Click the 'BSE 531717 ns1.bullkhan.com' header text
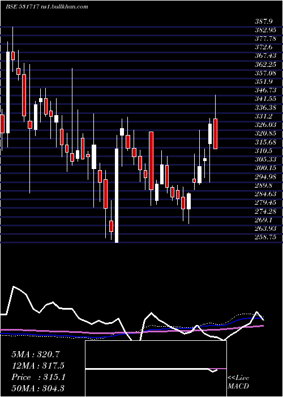283x397 pixels. click(47, 7)
